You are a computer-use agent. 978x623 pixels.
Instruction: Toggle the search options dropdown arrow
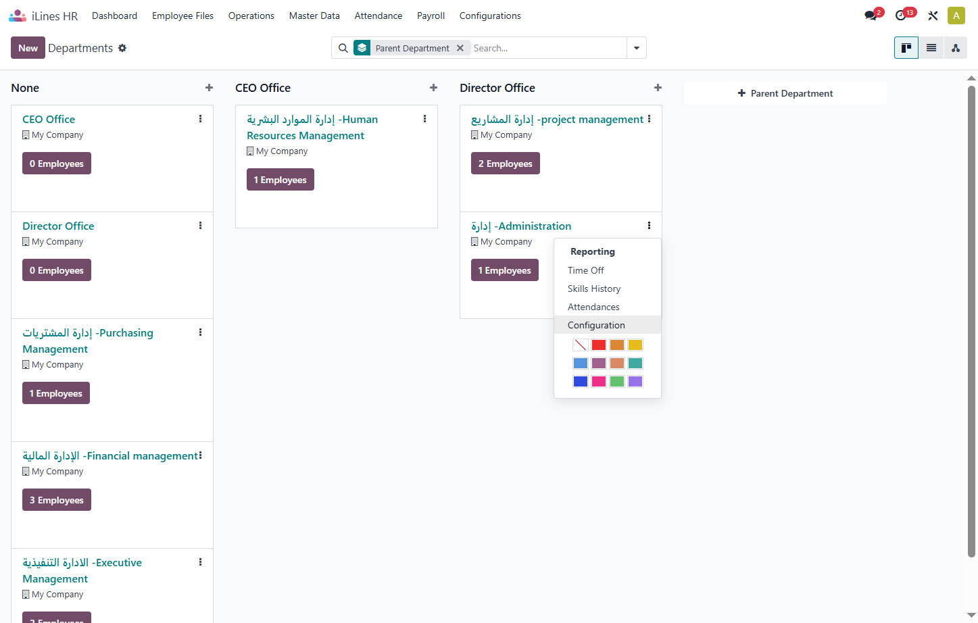point(636,48)
